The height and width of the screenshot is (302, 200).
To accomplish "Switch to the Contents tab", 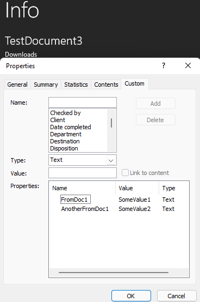I will coord(106,84).
